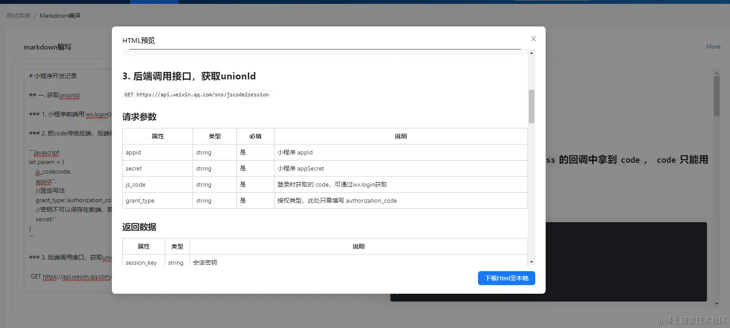Screen dimensions: 730x328
Task: Click the markdown editor text area
Action: coord(68,180)
